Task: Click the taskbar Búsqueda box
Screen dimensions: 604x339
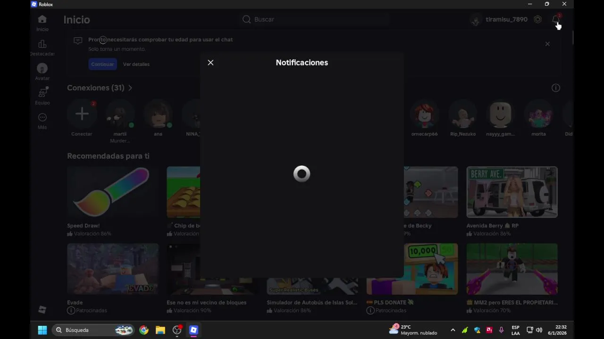Action: 92,330
